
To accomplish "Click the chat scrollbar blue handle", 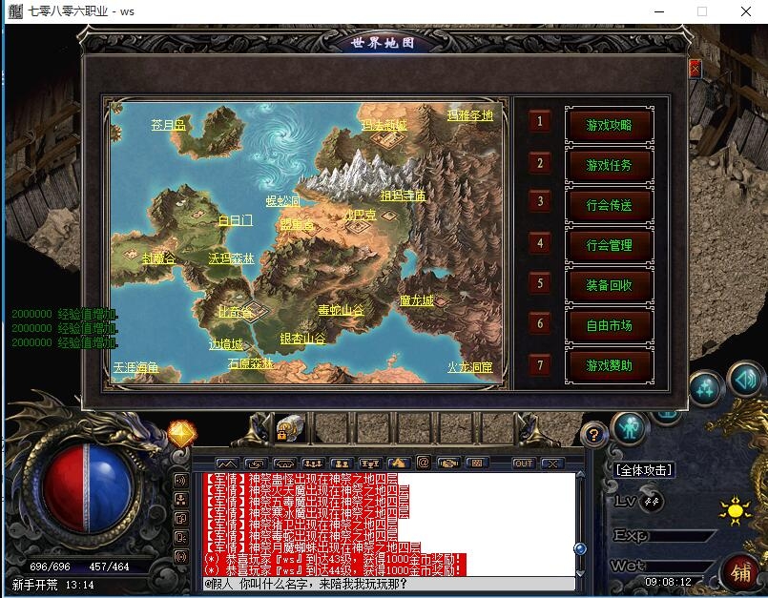I will click(579, 548).
